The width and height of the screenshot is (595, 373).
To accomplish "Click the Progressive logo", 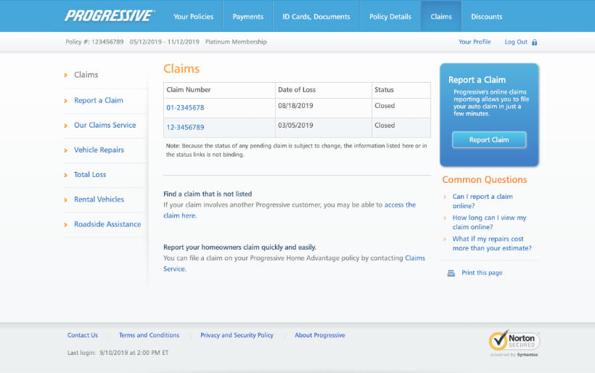I will (110, 16).
